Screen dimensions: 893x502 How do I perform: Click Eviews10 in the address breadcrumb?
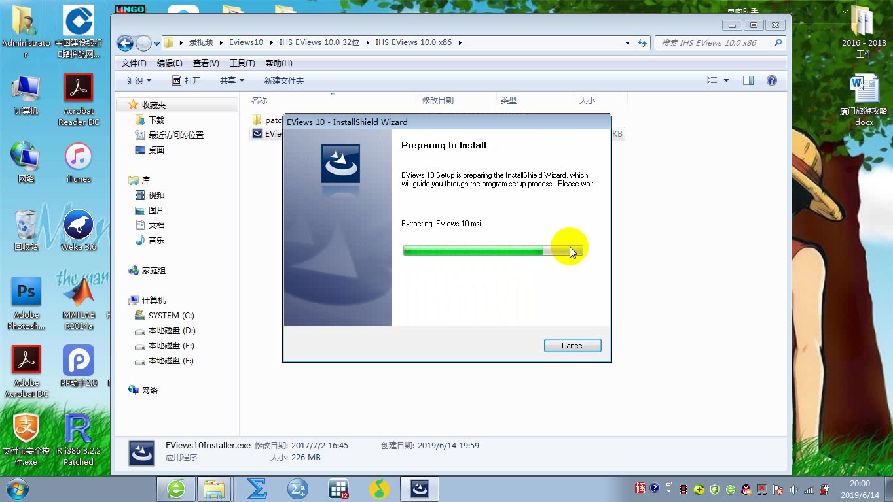pyautogui.click(x=246, y=42)
